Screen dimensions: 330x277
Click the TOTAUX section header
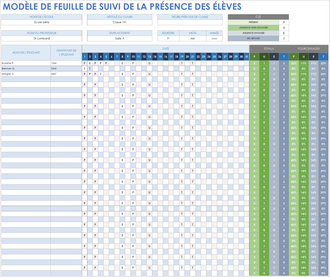point(270,49)
